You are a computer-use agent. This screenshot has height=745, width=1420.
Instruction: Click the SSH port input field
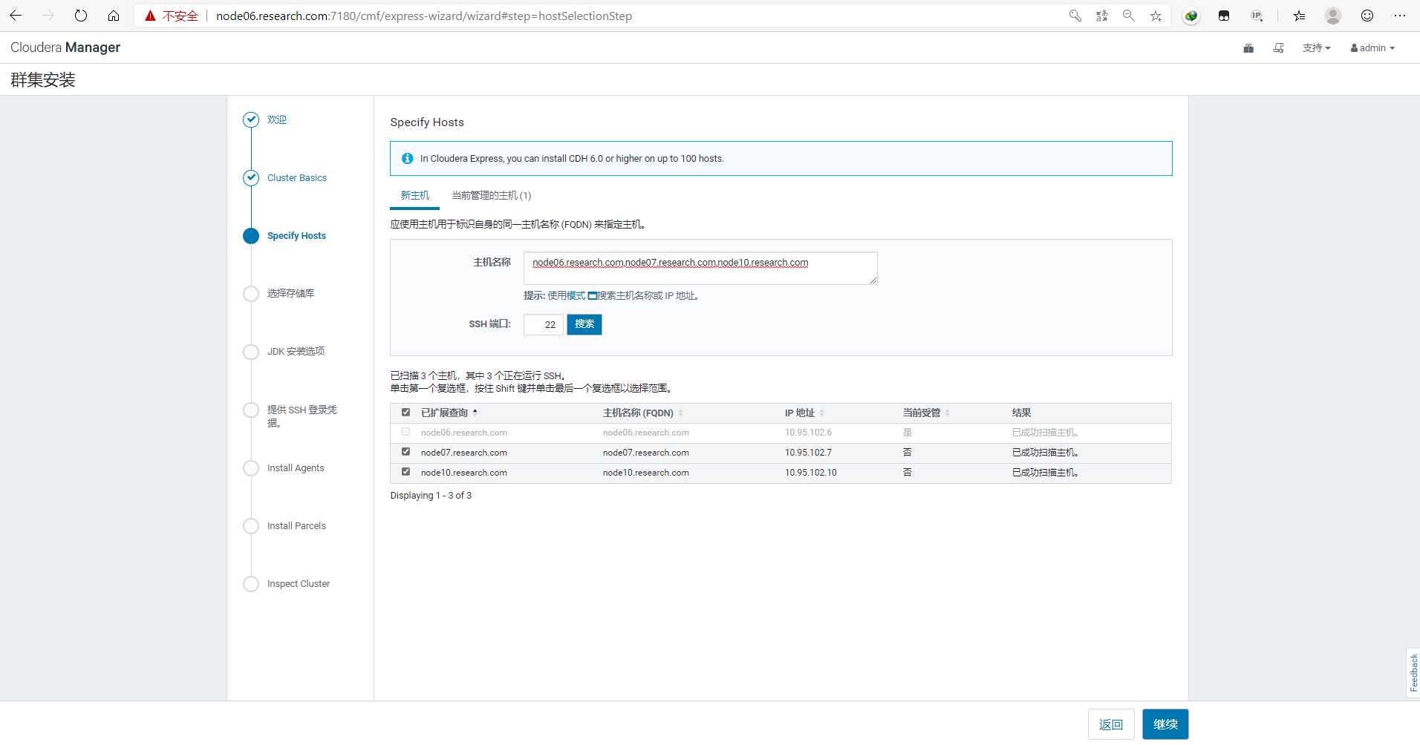point(544,325)
